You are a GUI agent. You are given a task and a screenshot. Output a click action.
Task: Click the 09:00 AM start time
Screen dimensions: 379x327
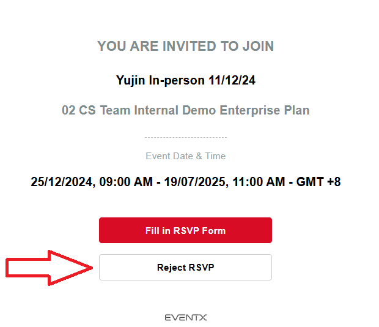coord(126,182)
